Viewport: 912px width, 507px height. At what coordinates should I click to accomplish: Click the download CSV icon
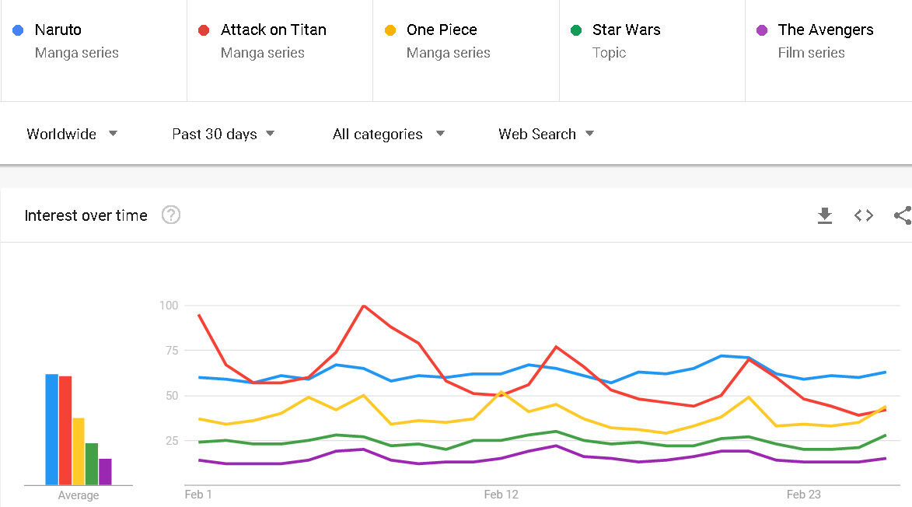(825, 215)
